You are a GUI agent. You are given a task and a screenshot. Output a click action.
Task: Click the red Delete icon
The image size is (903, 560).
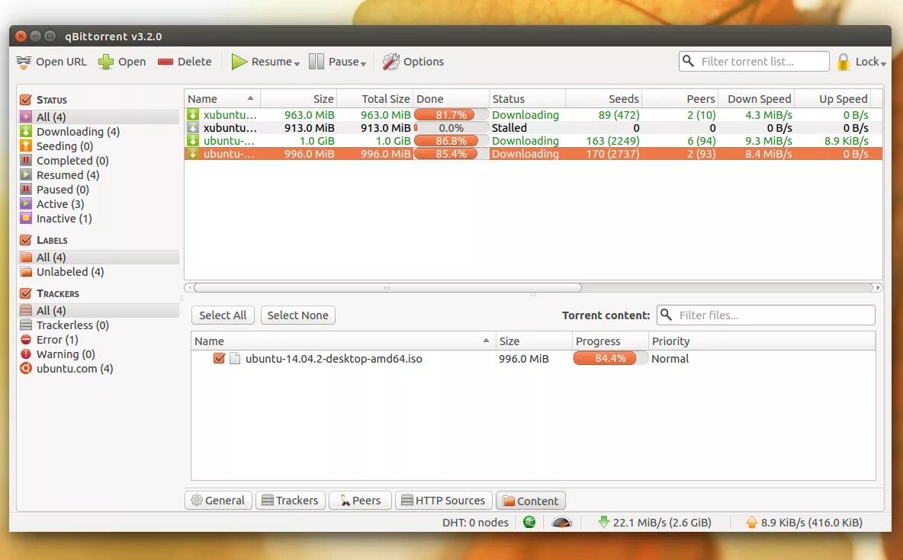coord(165,62)
